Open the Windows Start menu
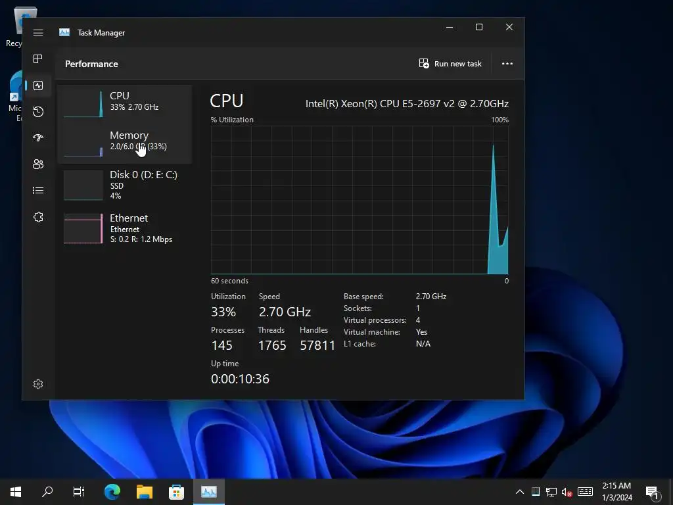Image resolution: width=673 pixels, height=505 pixels. (x=16, y=492)
